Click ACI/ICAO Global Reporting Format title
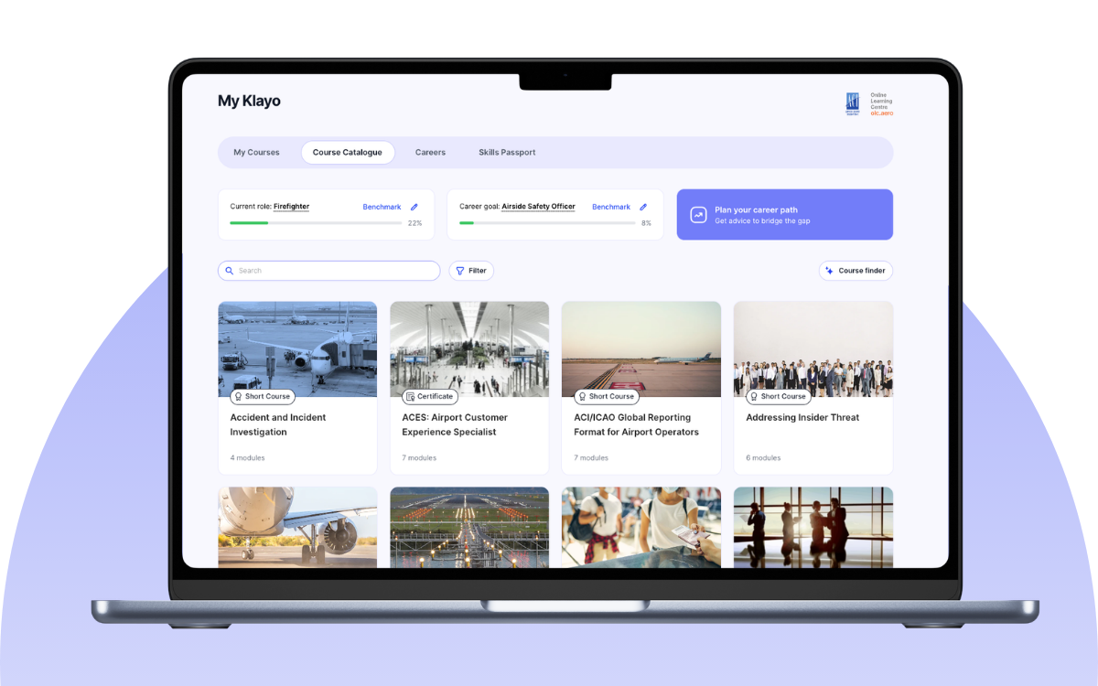The height and width of the screenshot is (686, 1098). point(636,424)
